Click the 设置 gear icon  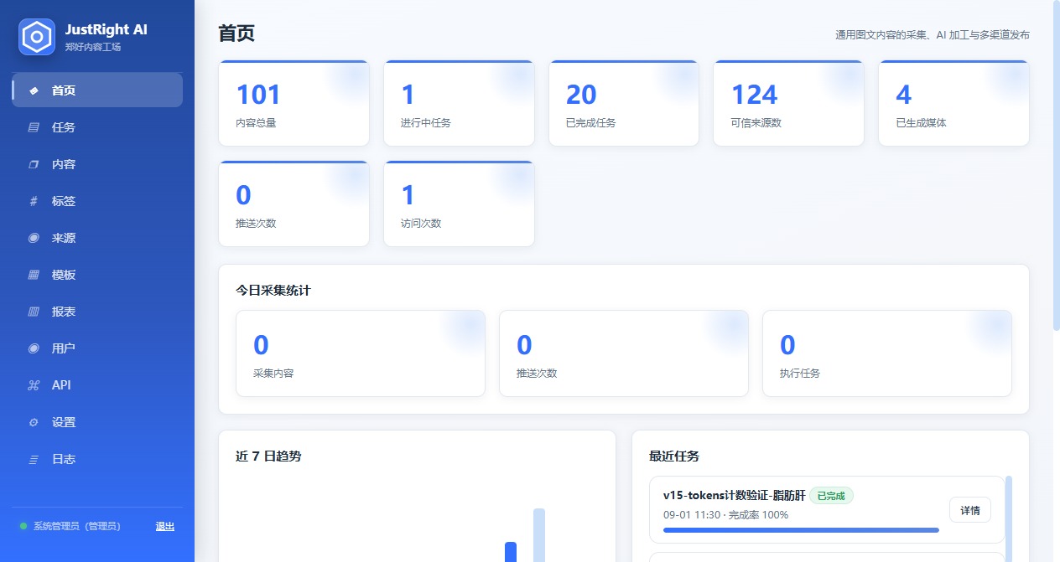pos(34,422)
